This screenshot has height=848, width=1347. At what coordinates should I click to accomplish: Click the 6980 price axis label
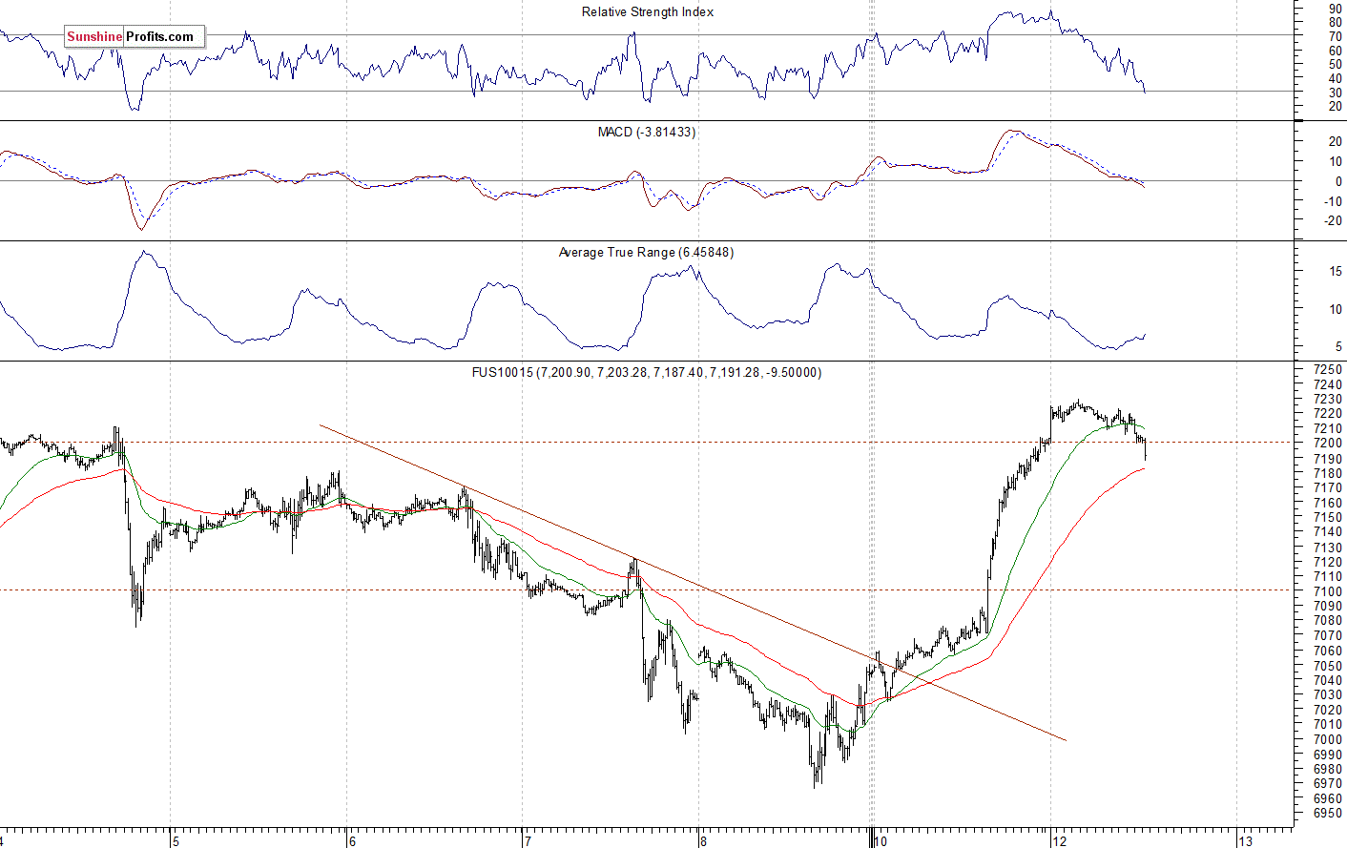point(1328,770)
